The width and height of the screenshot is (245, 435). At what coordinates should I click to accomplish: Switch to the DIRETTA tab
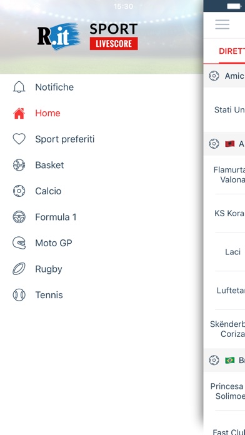coord(232,51)
